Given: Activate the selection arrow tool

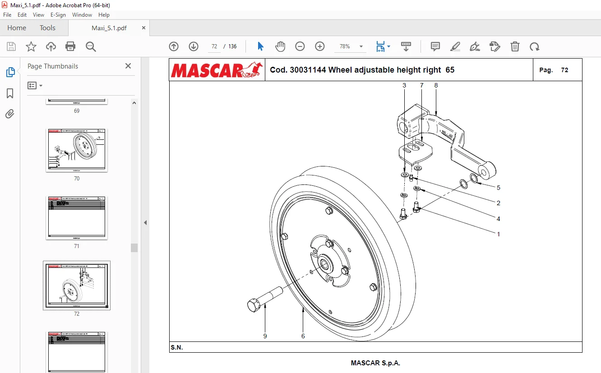Looking at the screenshot, I should tap(260, 46).
